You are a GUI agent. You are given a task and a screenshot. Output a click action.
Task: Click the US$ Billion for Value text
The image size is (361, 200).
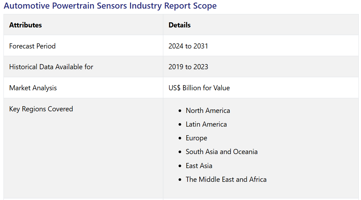199,88
